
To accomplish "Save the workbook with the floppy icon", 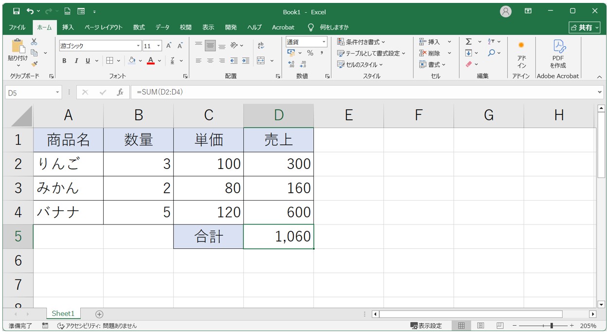I will pos(16,11).
